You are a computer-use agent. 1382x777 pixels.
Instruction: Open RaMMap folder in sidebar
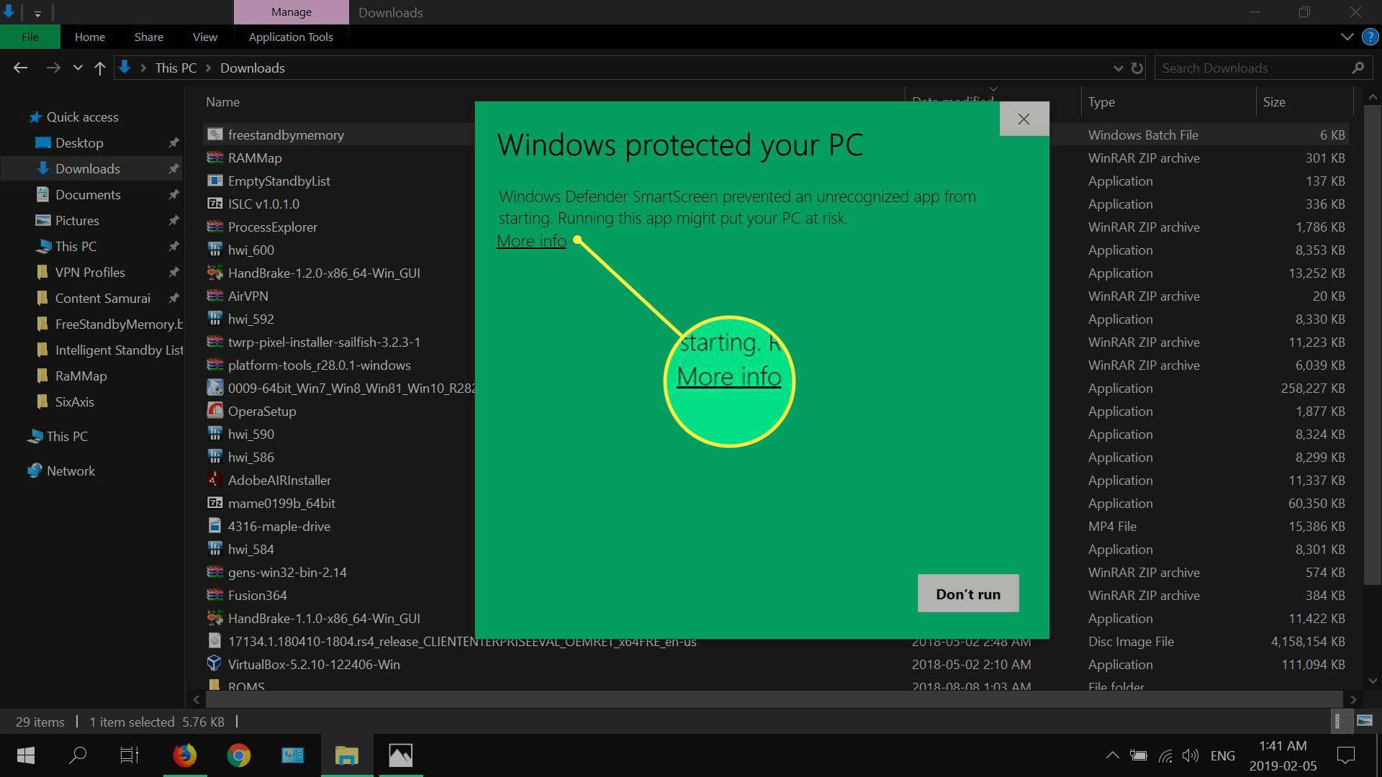coord(81,376)
